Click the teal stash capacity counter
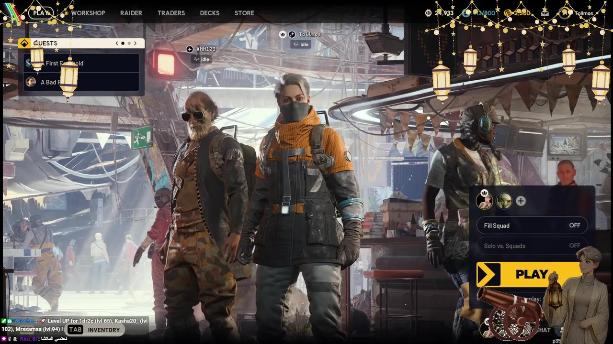The image size is (613, 344). pos(478,13)
